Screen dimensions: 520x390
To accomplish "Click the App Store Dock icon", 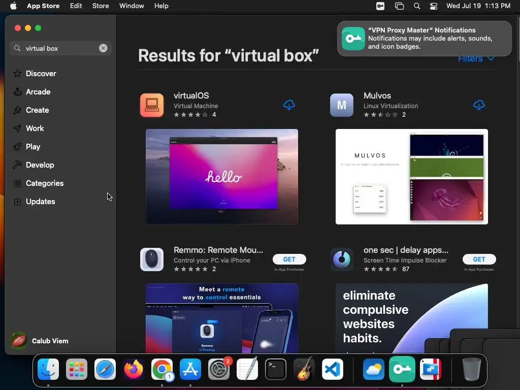I will (190, 369).
